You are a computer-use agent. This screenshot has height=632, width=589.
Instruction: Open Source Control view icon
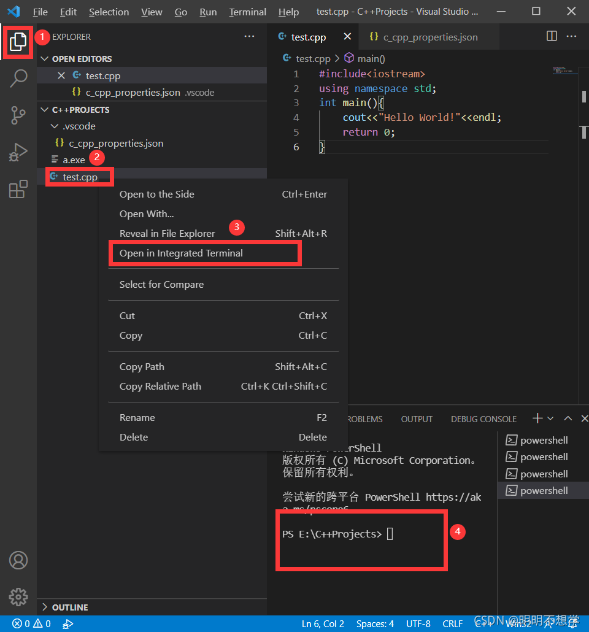18,115
